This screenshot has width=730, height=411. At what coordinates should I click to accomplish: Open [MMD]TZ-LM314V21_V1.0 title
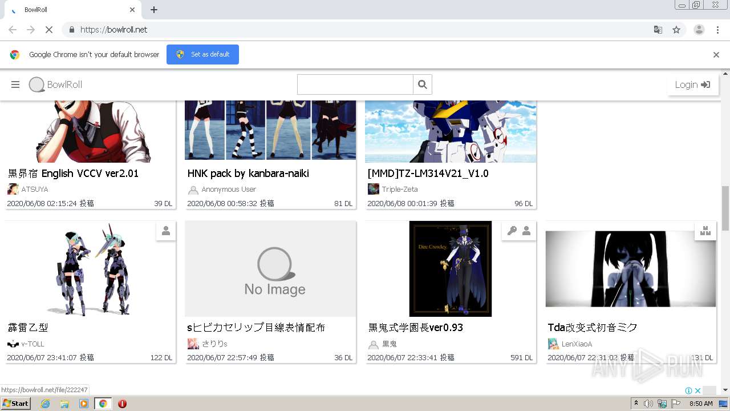(428, 173)
